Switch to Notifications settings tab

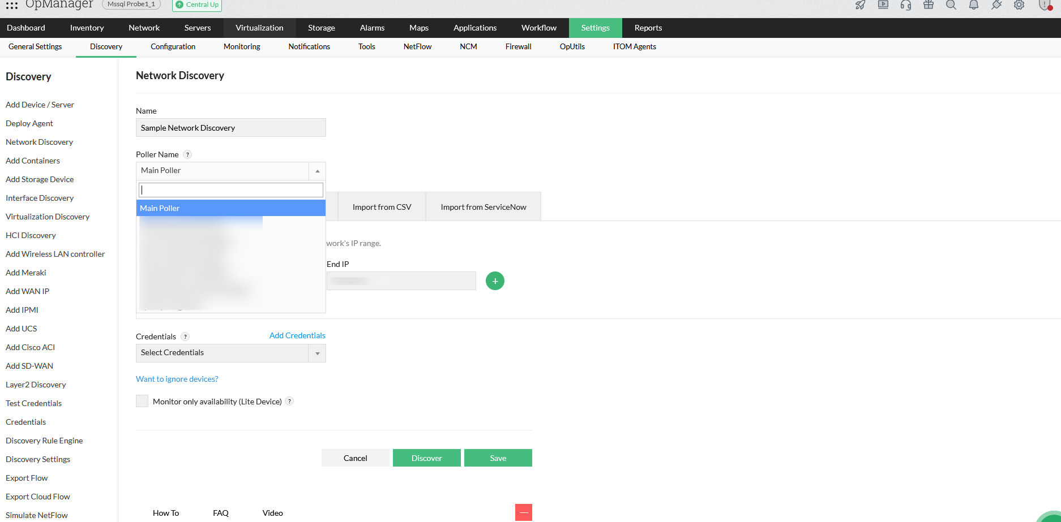[309, 47]
